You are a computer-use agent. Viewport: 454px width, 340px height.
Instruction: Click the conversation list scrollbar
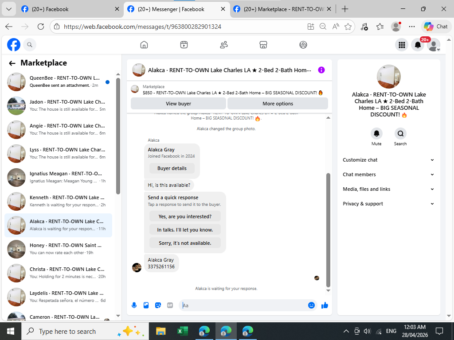(118, 136)
